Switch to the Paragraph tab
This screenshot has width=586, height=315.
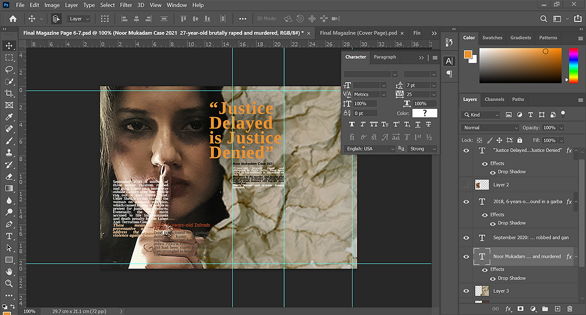384,57
